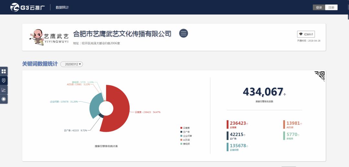
Task: Click the 5770 stat
Action: pos(291,136)
